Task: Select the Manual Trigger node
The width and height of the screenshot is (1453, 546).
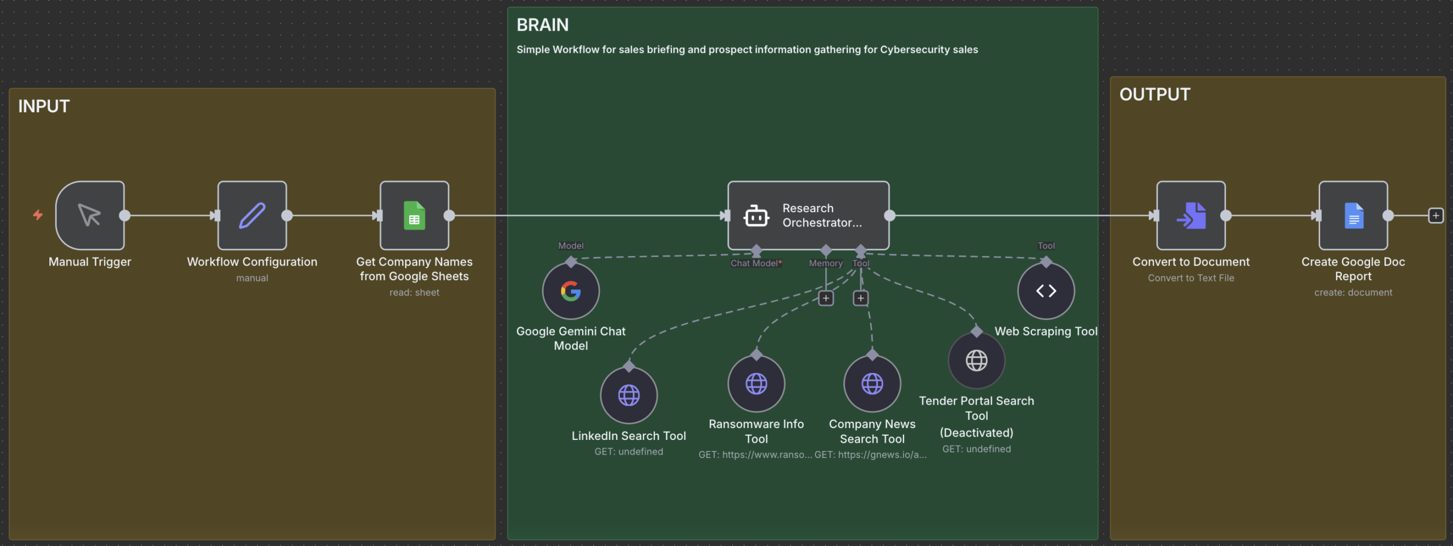Action: [x=90, y=216]
